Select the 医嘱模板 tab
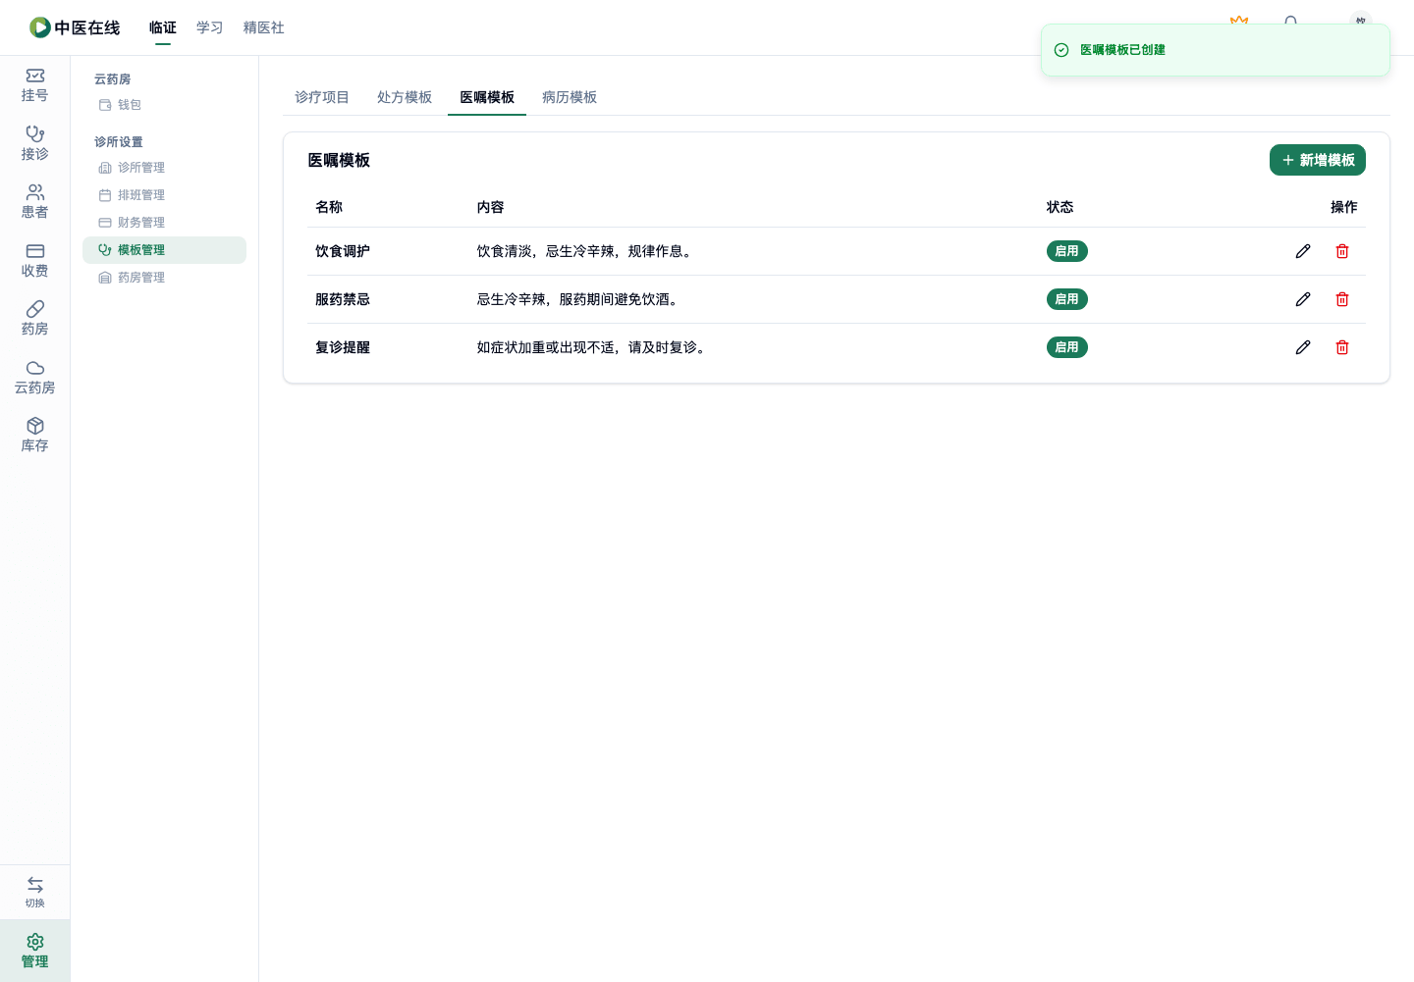Viewport: 1414px width, 982px height. click(487, 97)
